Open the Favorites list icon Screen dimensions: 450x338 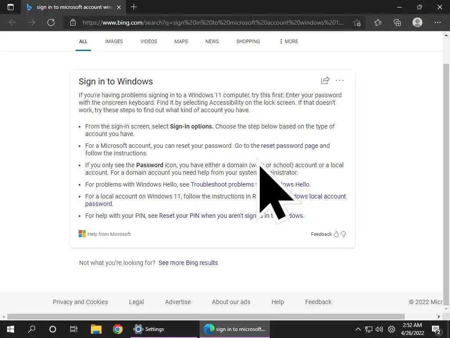click(378, 22)
